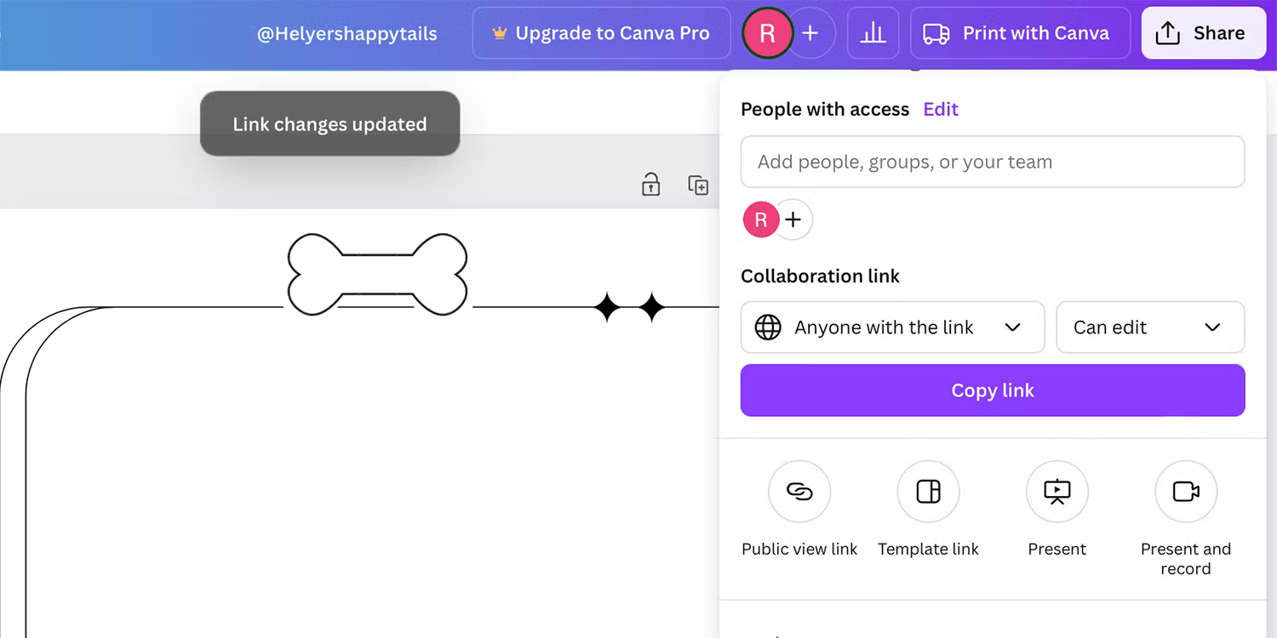
Task: Click the Template link icon
Action: tap(927, 492)
